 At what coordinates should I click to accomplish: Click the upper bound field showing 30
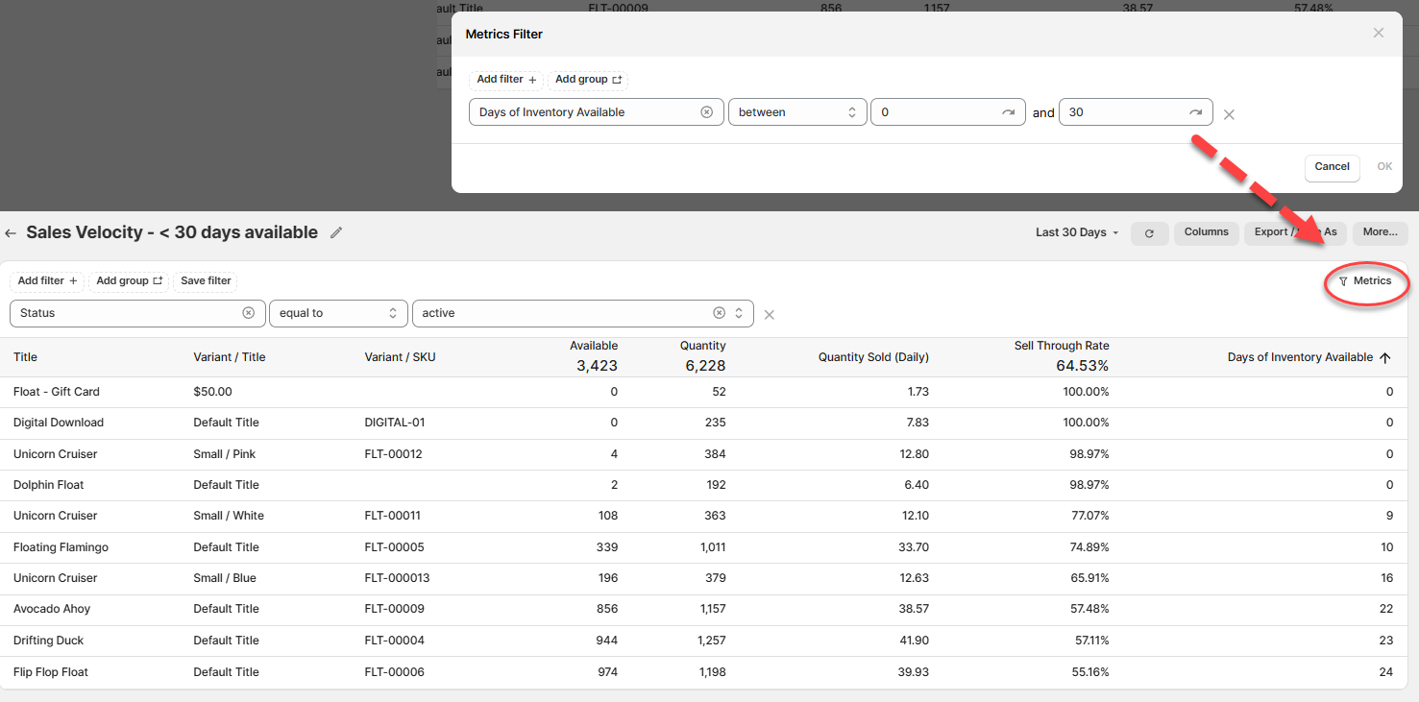click(1136, 112)
